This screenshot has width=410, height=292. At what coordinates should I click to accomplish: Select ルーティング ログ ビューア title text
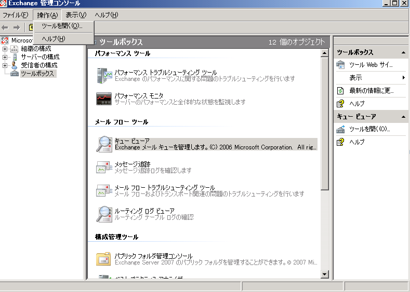point(144,211)
